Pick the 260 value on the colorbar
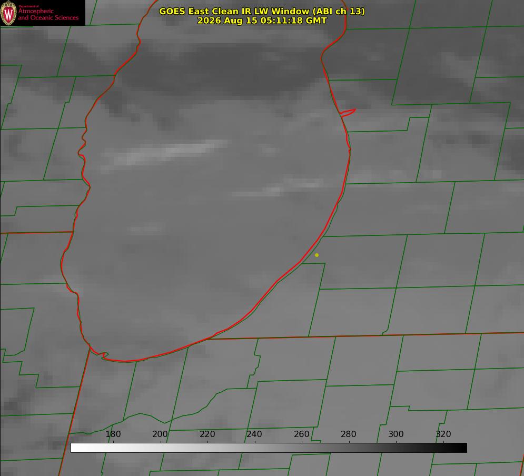The height and width of the screenshot is (476, 524). [x=301, y=434]
